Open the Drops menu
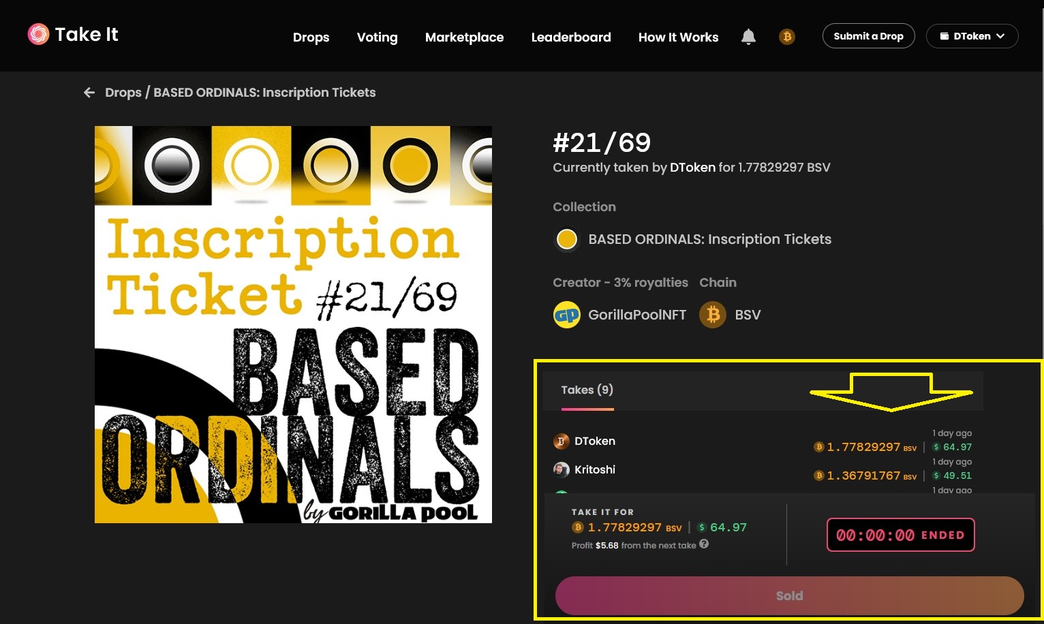 pos(311,37)
